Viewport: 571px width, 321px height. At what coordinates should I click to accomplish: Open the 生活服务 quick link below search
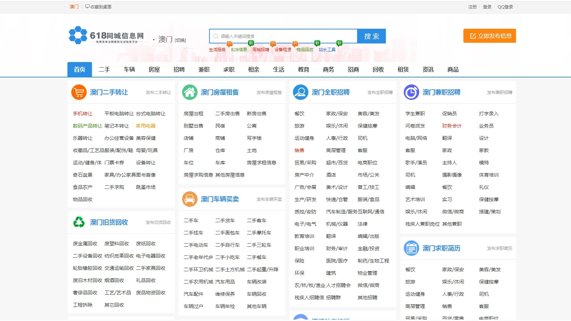tap(217, 50)
